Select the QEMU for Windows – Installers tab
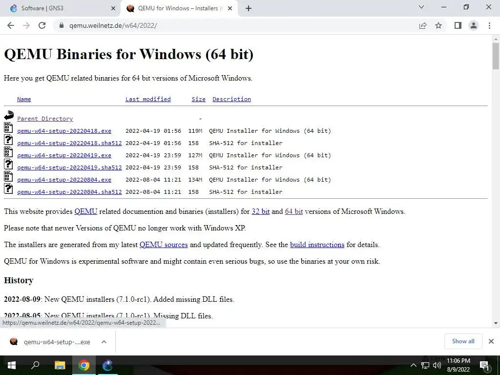This screenshot has height=375, width=500. coord(179,9)
